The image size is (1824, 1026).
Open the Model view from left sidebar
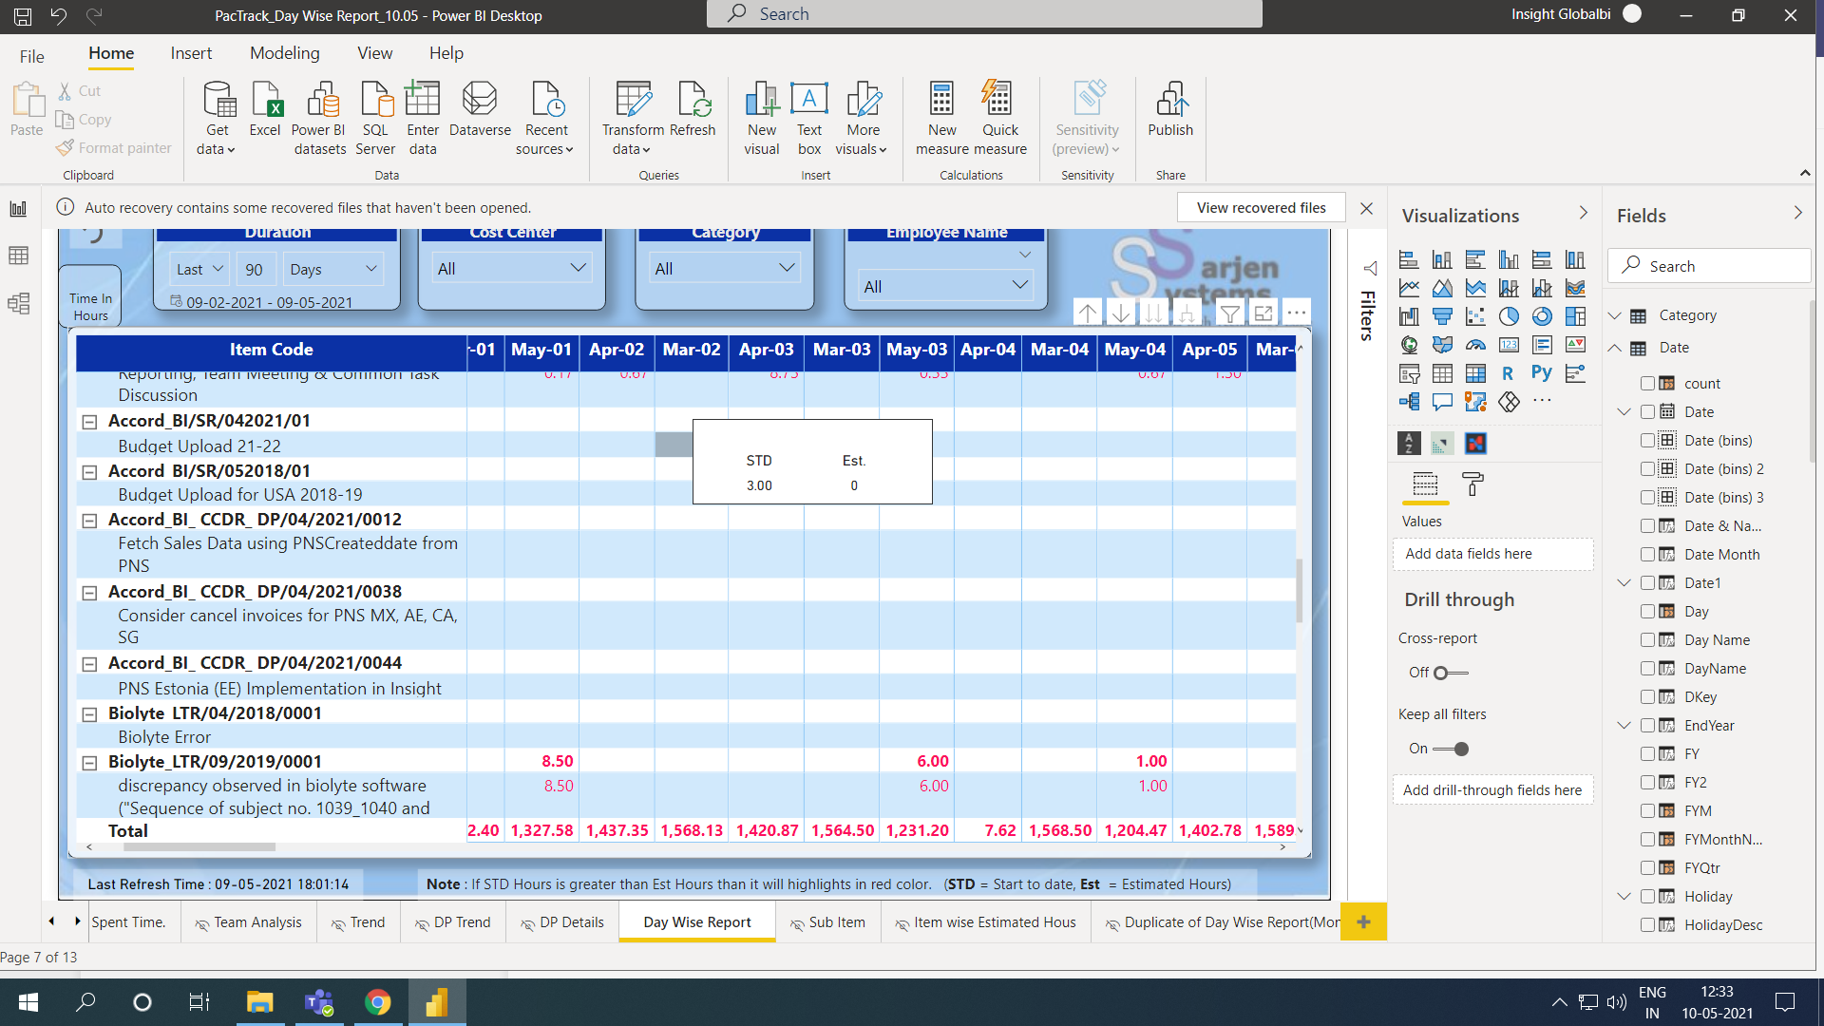point(19,303)
